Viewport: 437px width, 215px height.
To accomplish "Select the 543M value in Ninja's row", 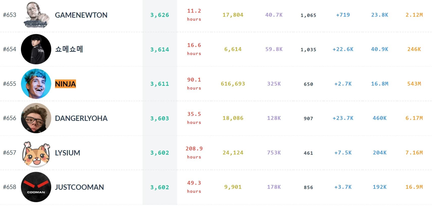I will [x=414, y=84].
